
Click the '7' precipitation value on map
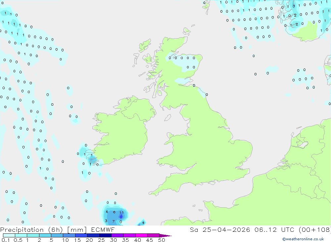pos(113,221)
